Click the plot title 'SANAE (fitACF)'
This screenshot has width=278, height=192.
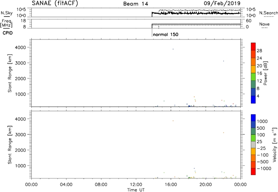pyautogui.click(x=55, y=3)
